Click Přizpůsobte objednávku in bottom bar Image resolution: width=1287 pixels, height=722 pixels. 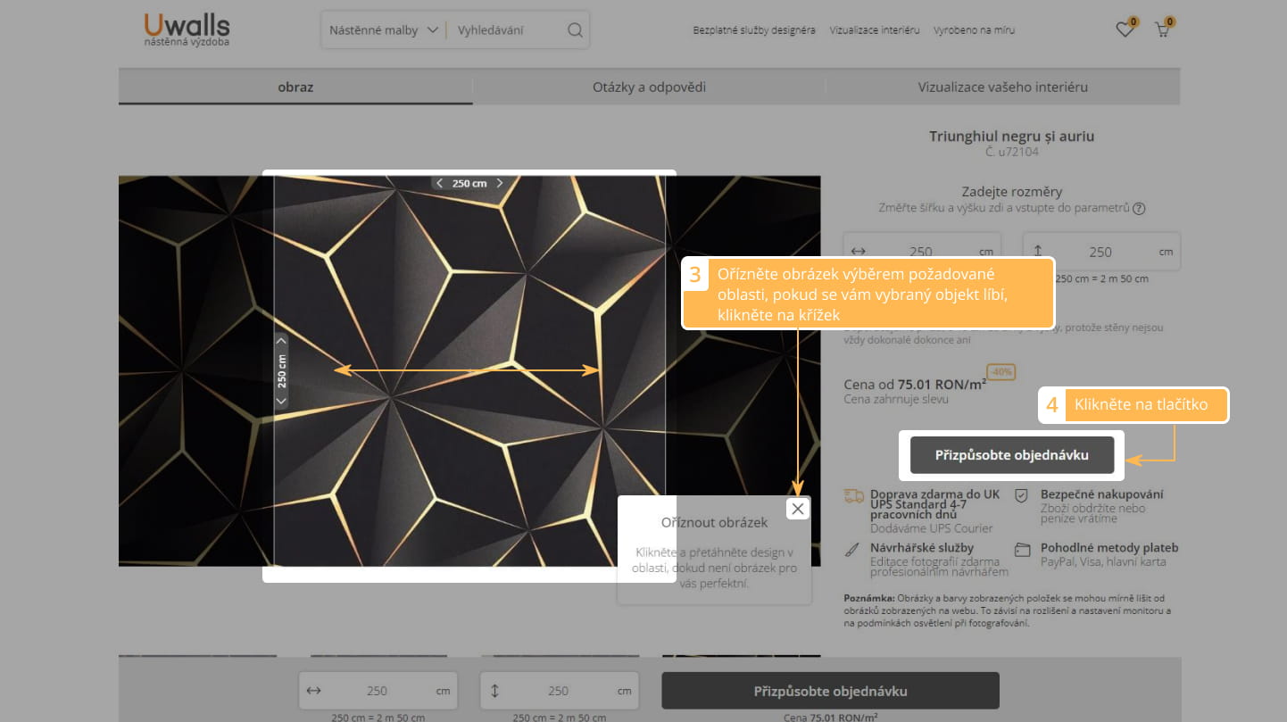pos(830,691)
